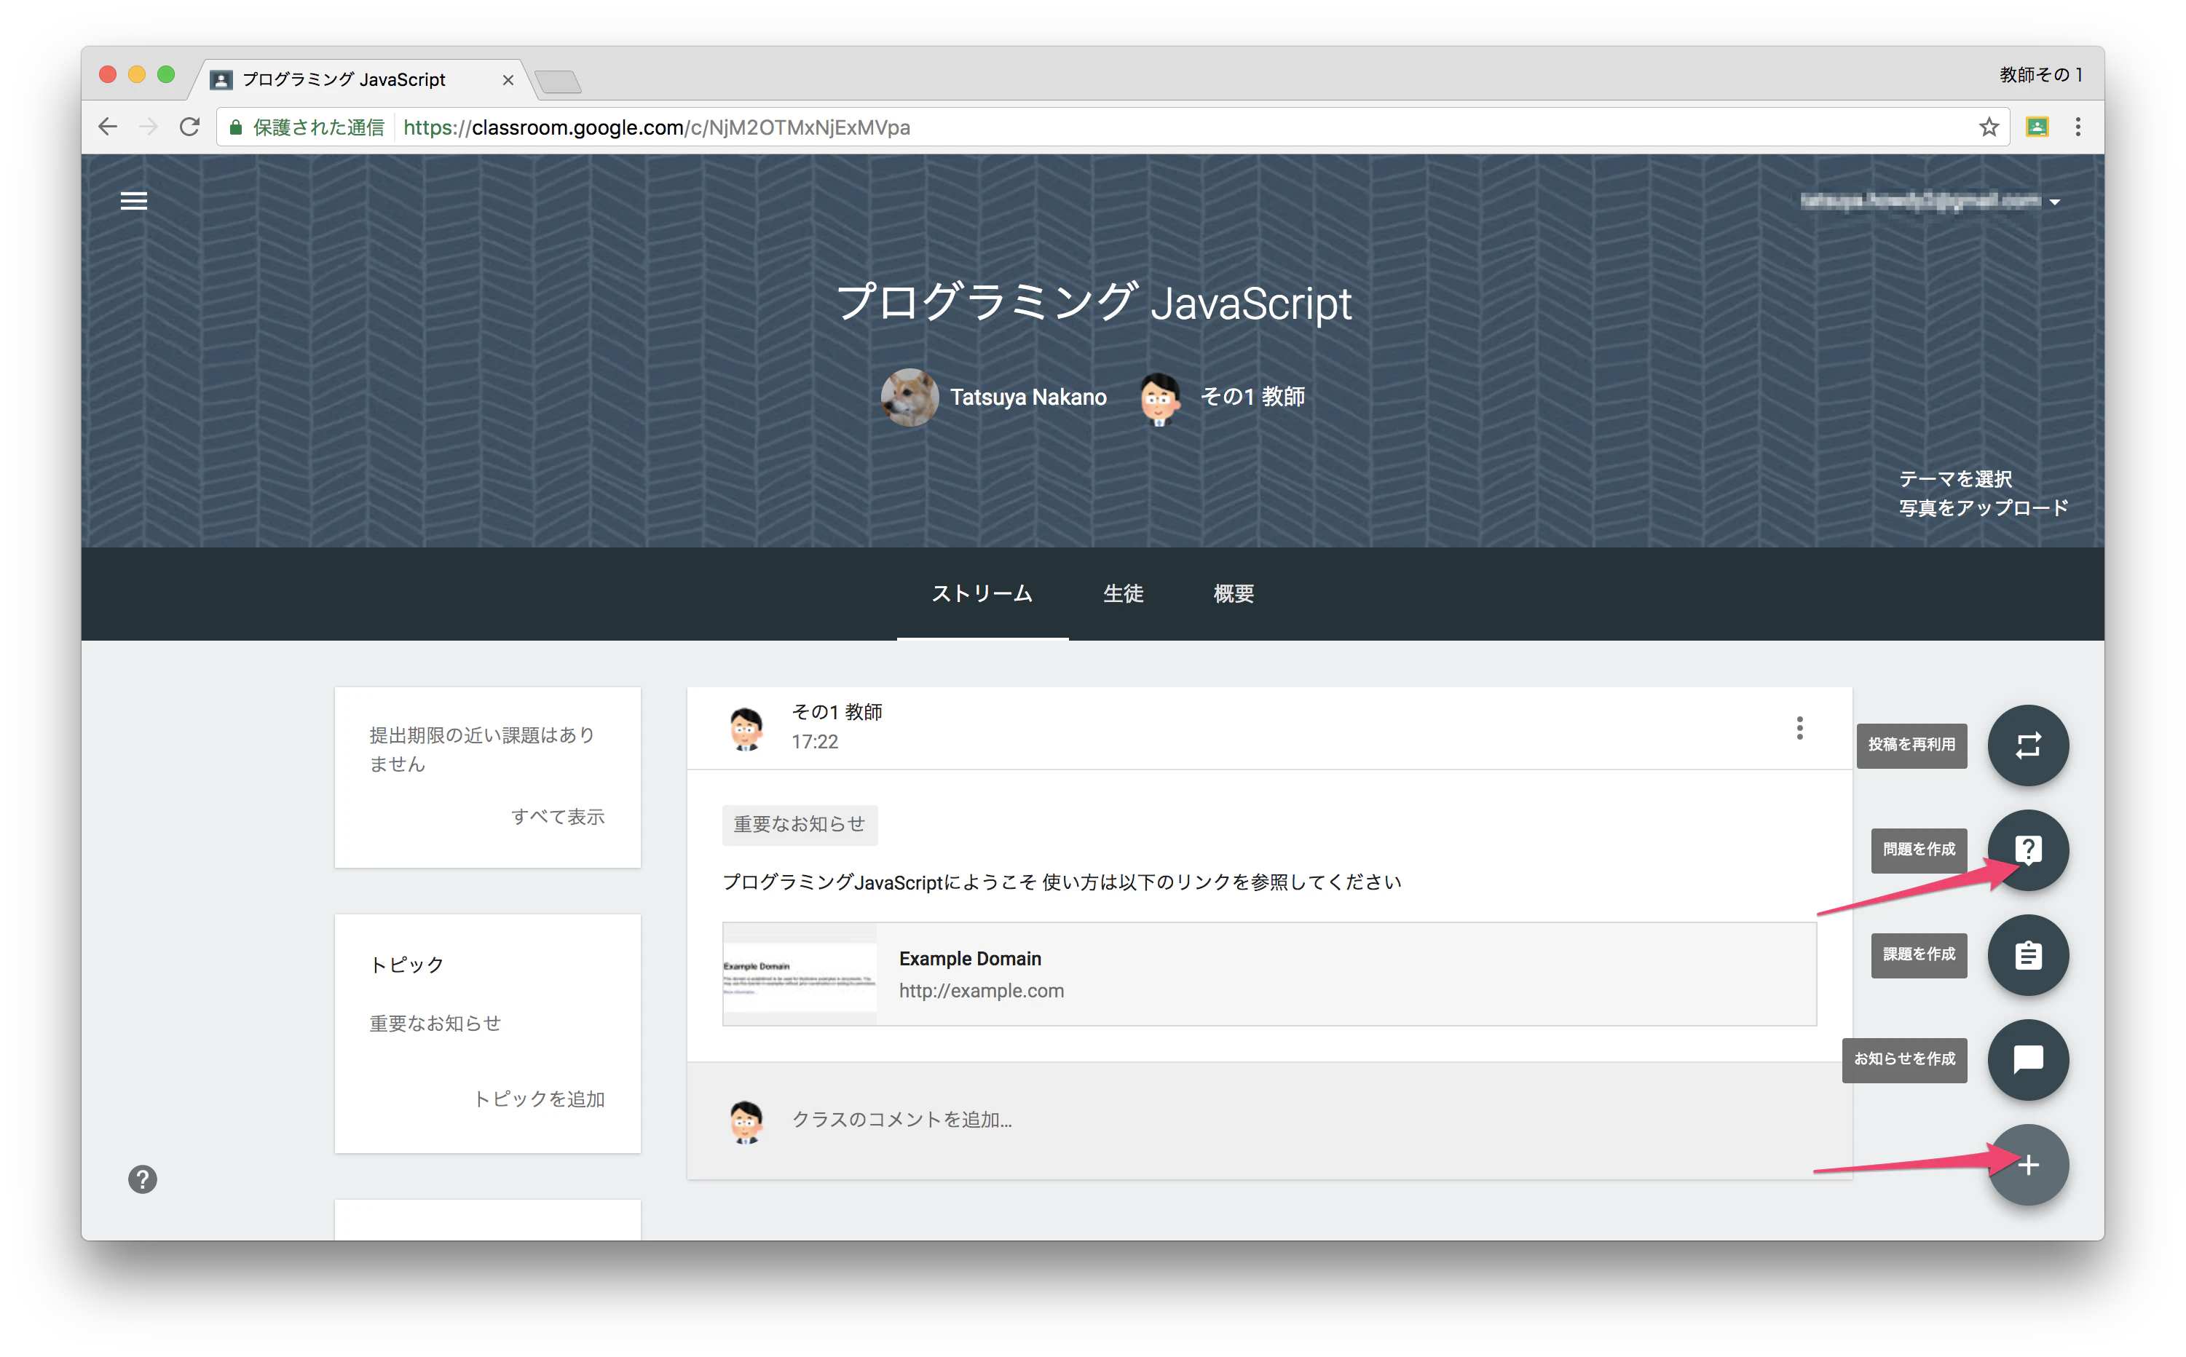Open the post's three-dot options menu

[x=1799, y=728]
